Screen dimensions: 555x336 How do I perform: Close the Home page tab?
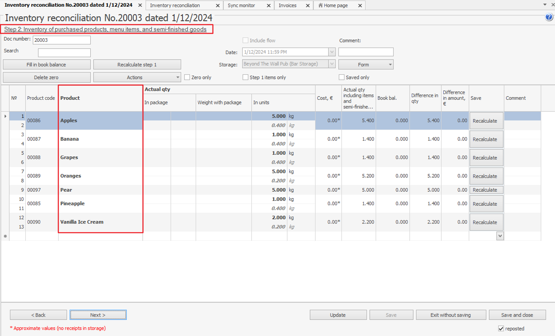(360, 6)
